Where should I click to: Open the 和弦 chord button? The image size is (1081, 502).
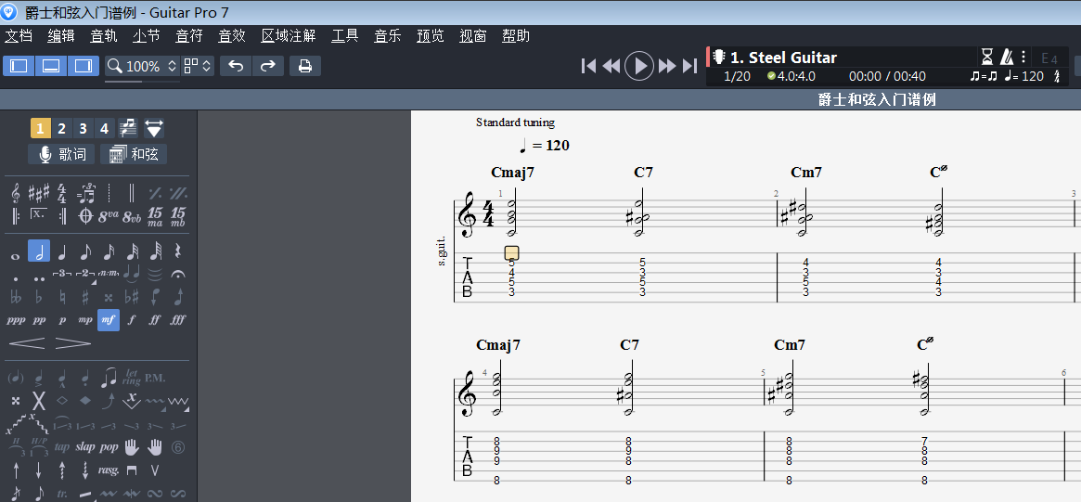pos(134,154)
